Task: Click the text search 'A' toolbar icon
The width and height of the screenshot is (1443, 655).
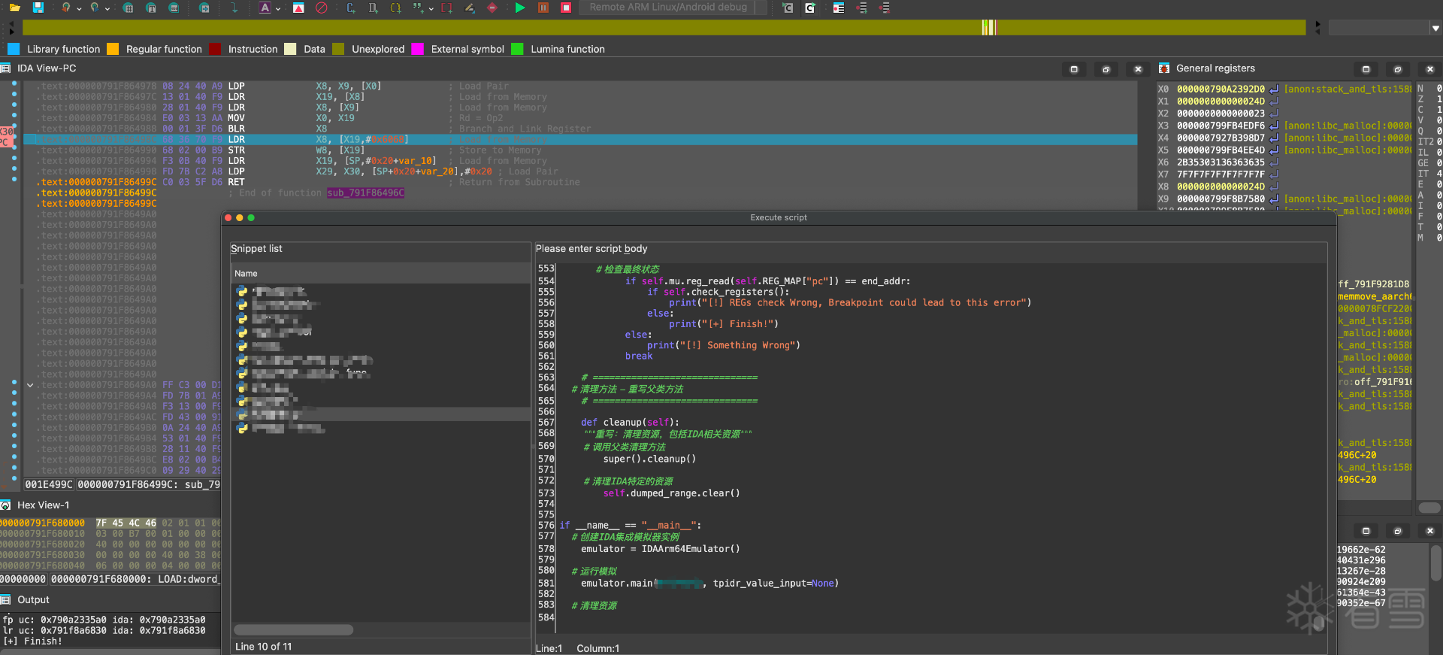Action: 265,8
